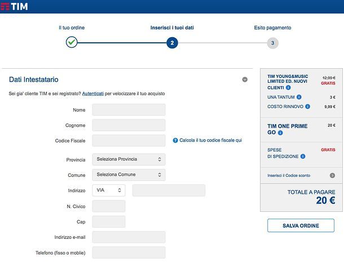344x262 pixels.
Task: Click the Autenticati link
Action: (93, 94)
